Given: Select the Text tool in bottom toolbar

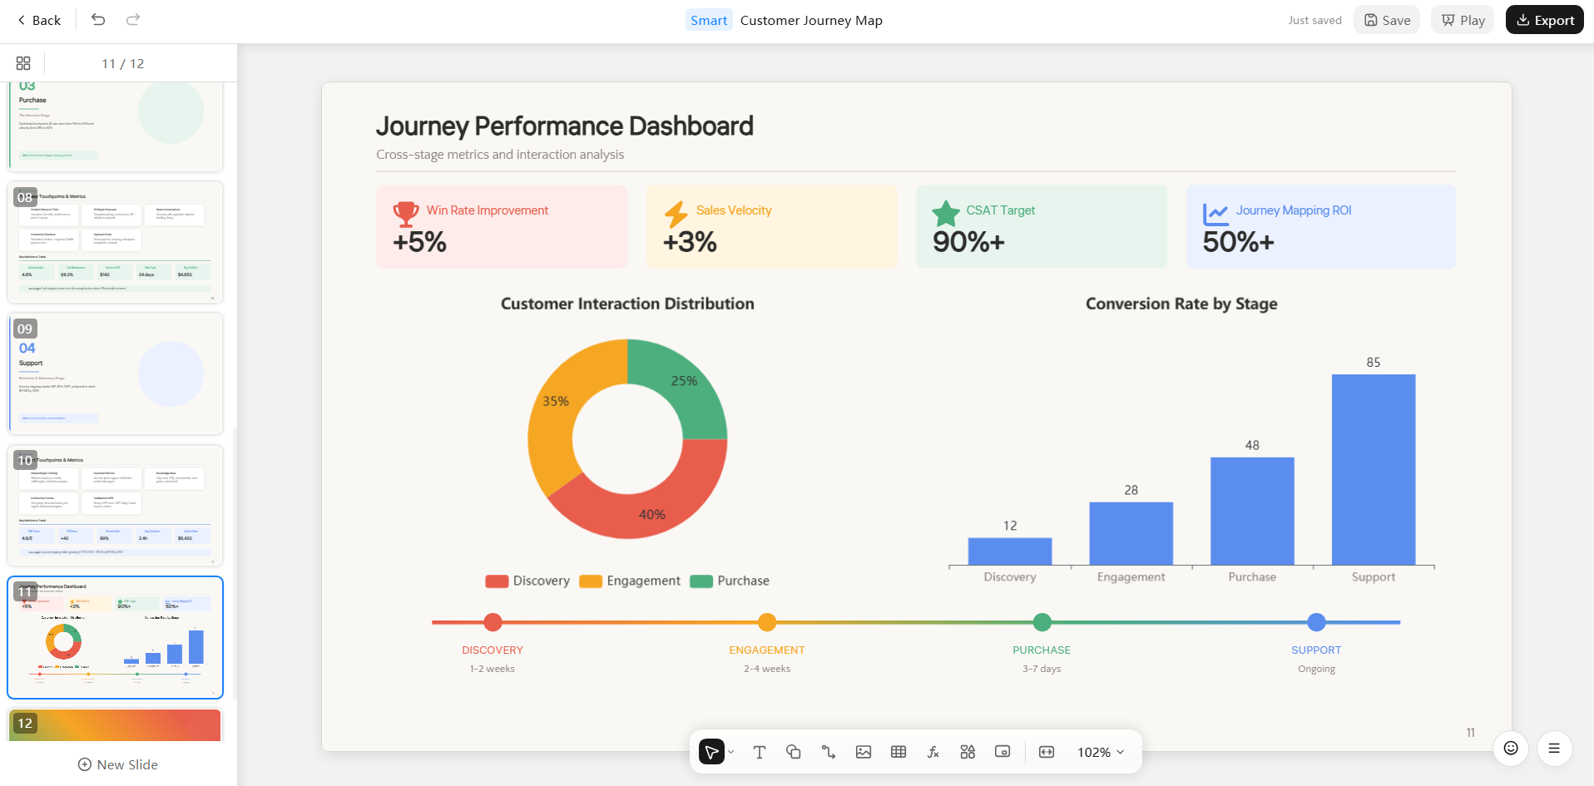Looking at the screenshot, I should click(x=759, y=752).
